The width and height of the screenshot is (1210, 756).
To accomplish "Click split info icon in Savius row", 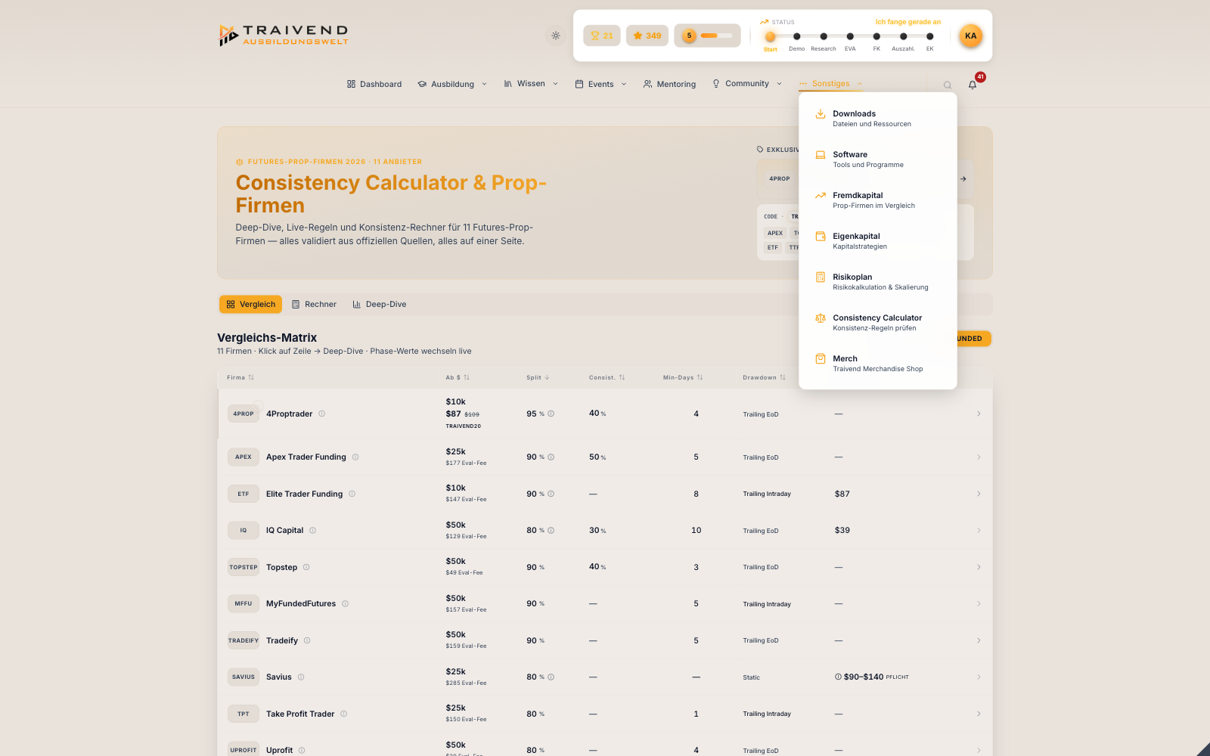I will coord(551,677).
